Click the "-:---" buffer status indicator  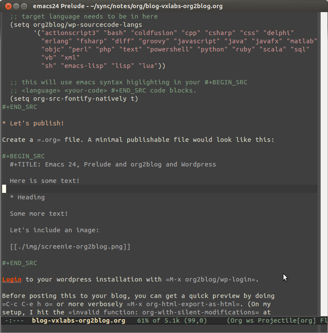coord(14,320)
